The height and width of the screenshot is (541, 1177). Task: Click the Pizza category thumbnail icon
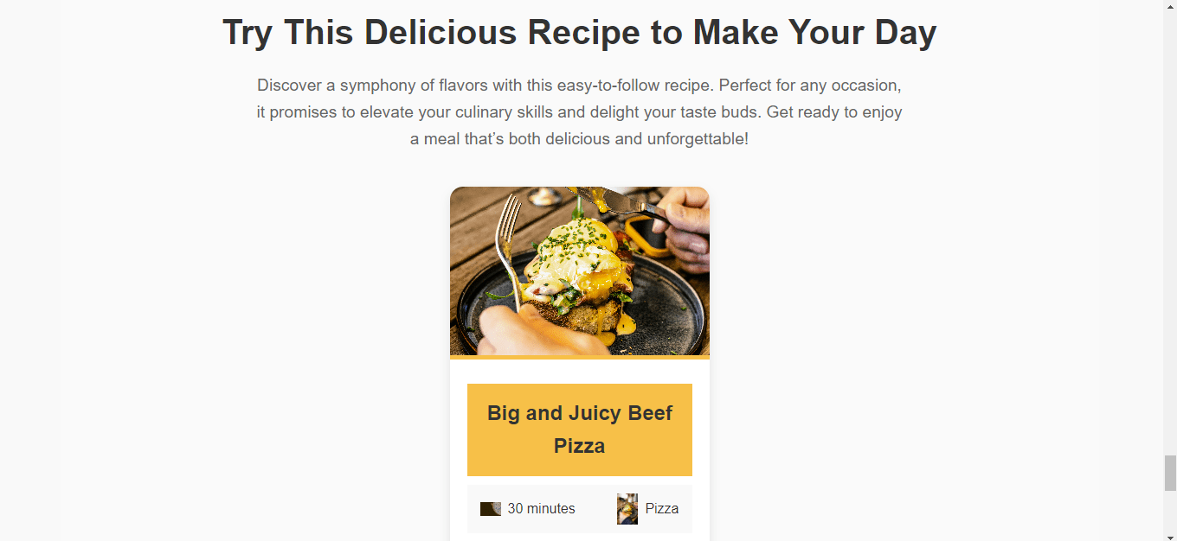(627, 509)
